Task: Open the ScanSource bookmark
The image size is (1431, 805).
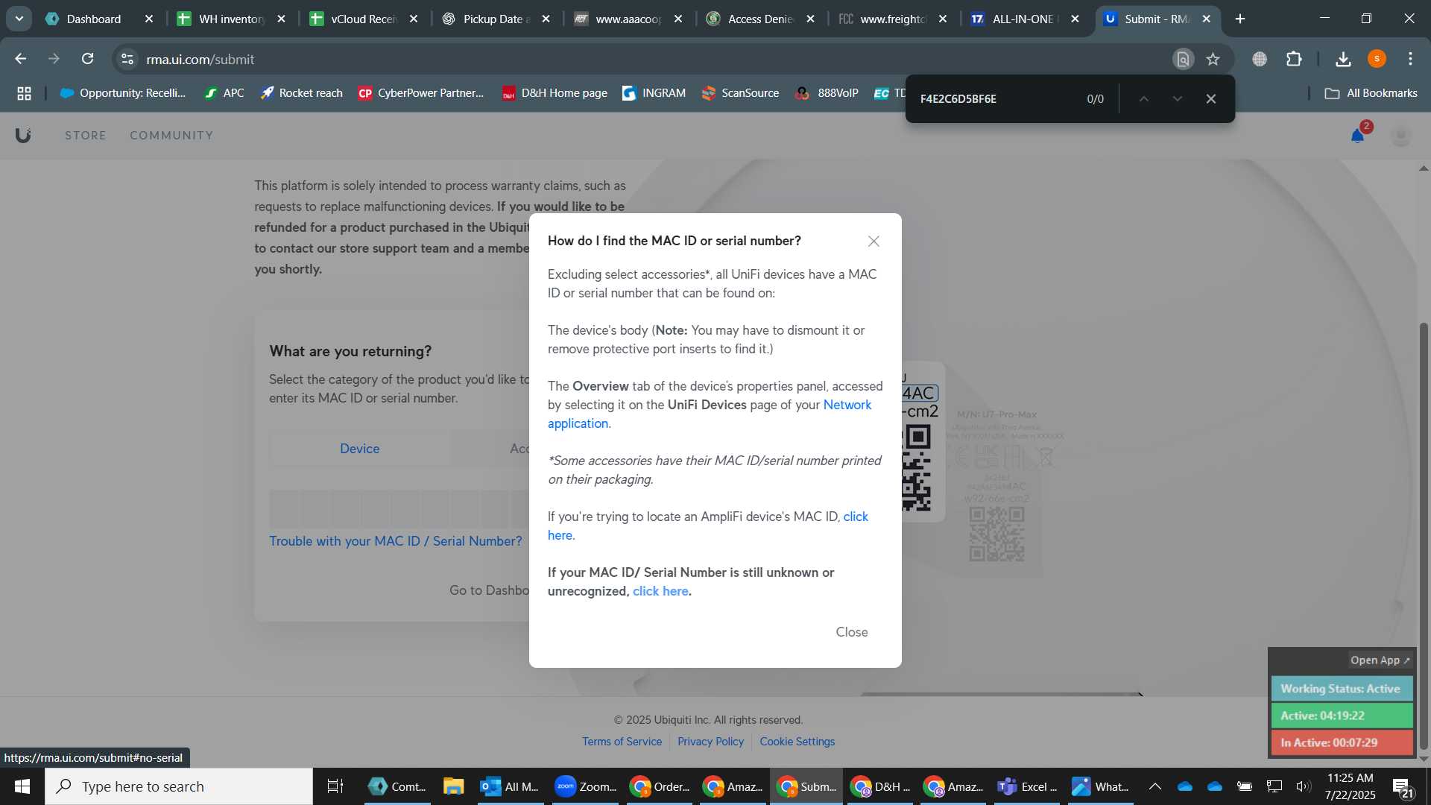Action: [740, 93]
